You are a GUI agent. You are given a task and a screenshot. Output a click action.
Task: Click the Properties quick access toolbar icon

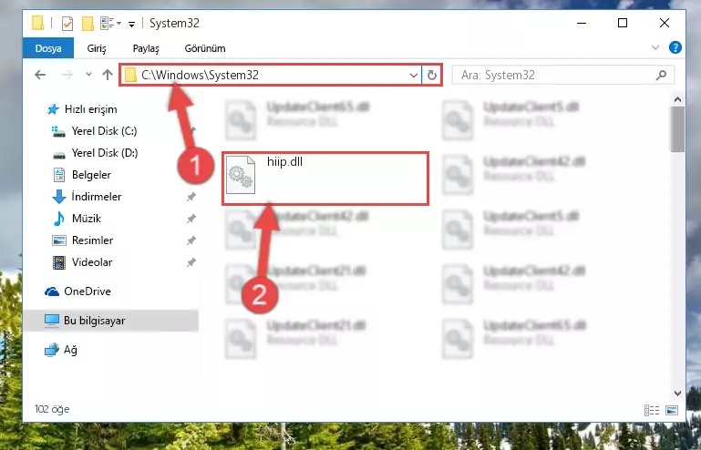[x=67, y=24]
